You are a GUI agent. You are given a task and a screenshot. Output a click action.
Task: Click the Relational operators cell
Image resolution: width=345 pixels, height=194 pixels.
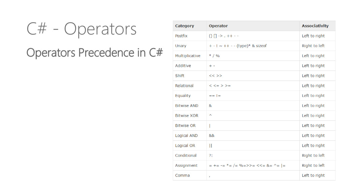(x=253, y=86)
